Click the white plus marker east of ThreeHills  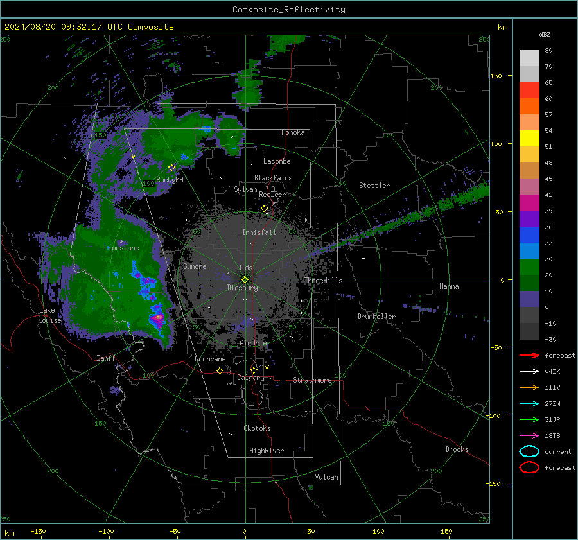pyautogui.click(x=363, y=258)
